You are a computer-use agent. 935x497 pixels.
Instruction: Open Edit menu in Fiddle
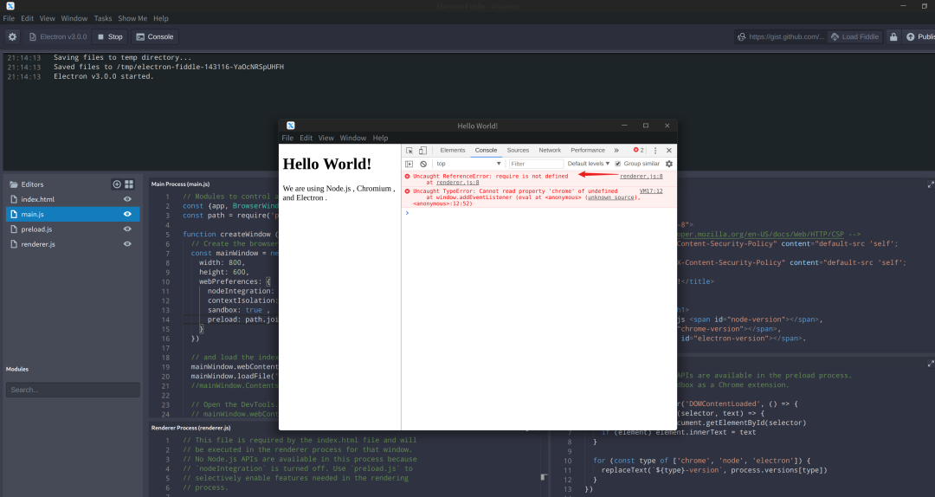[28, 18]
